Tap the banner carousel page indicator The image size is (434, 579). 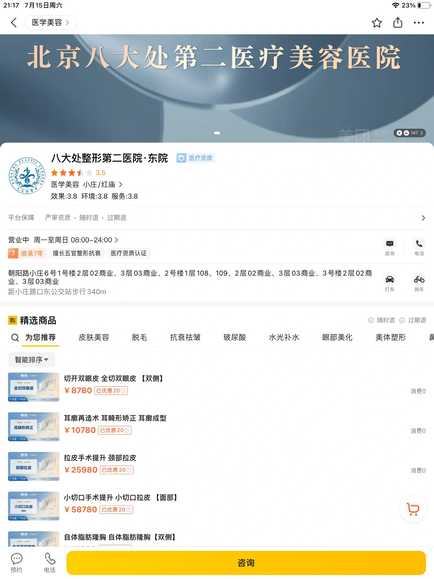[217, 133]
